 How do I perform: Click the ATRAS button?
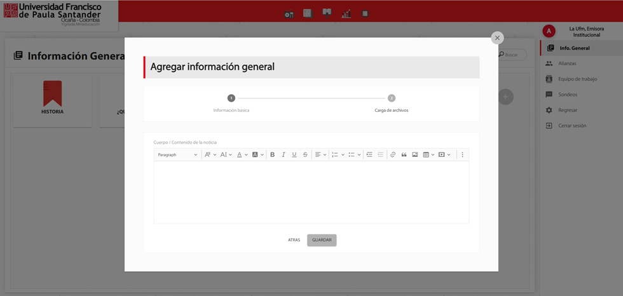pyautogui.click(x=294, y=240)
